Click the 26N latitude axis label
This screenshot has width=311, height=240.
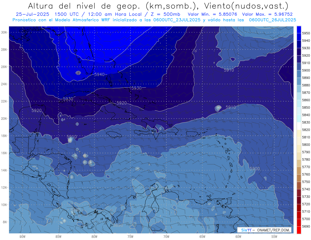(4, 67)
